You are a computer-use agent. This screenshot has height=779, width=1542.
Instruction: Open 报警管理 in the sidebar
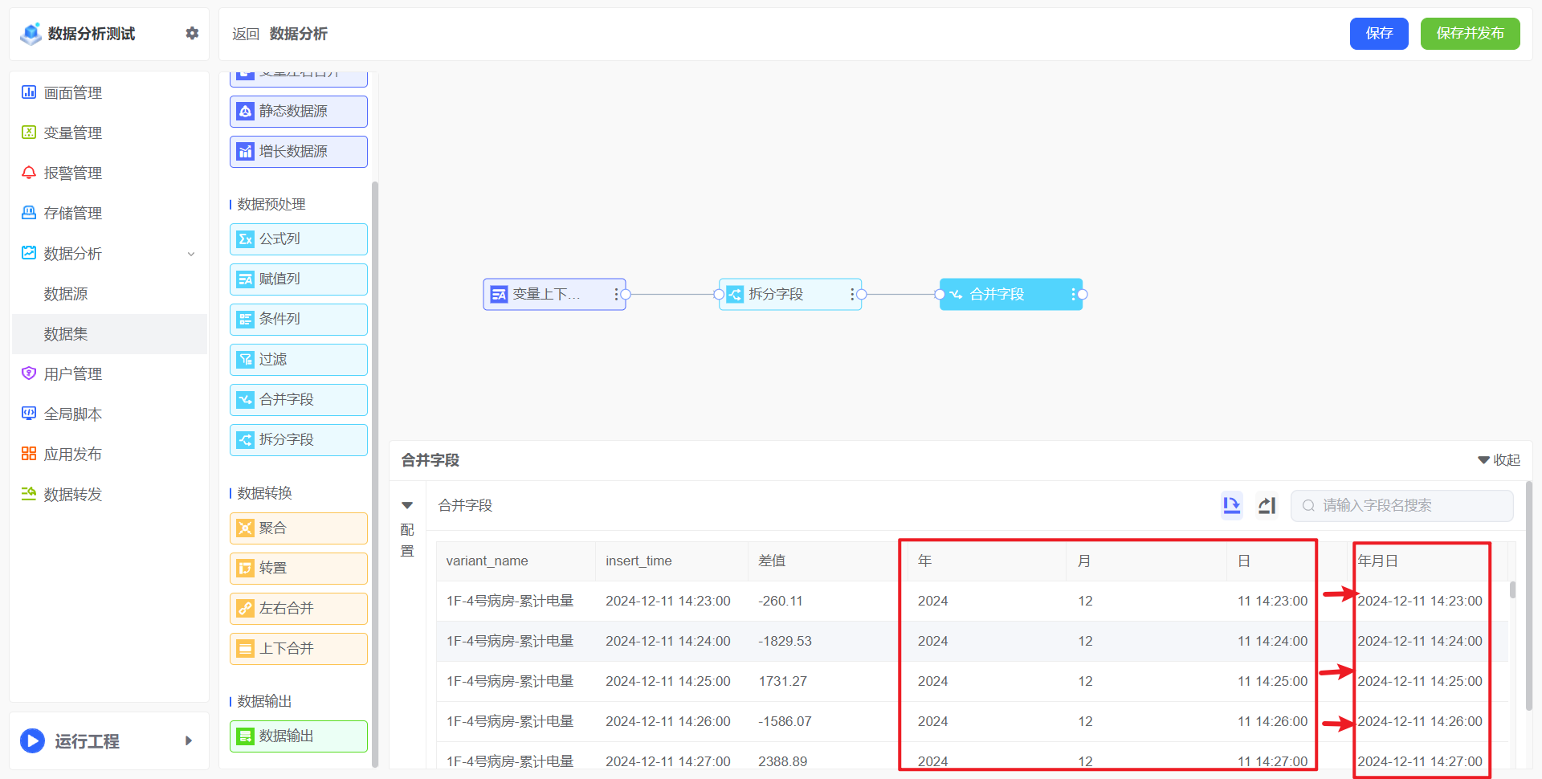(x=72, y=173)
